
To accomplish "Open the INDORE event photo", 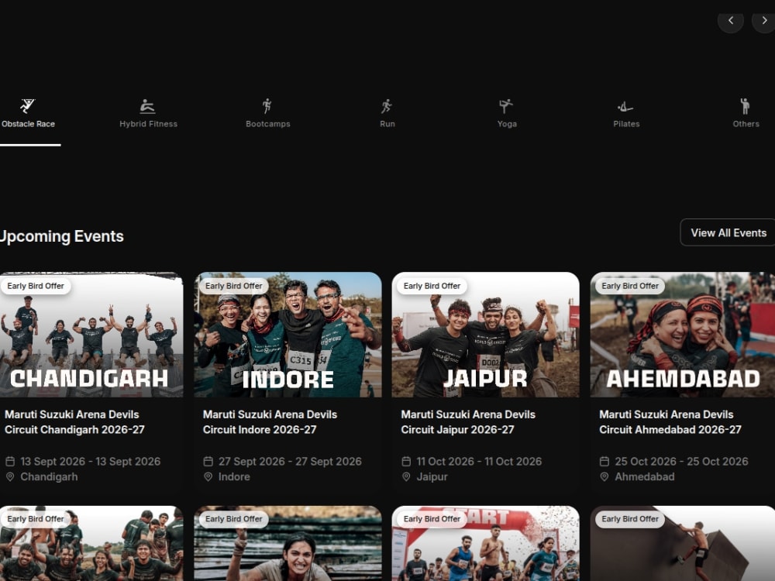I will [288, 335].
